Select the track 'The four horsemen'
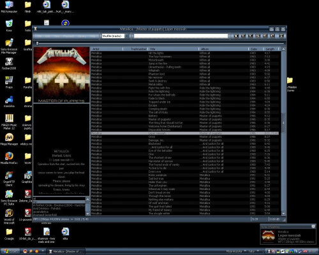This screenshot has height=255, width=319. click(184, 57)
